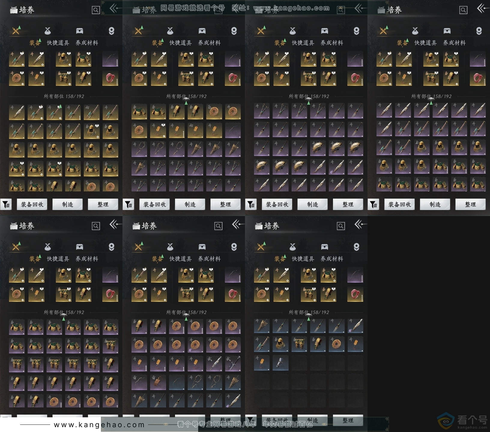Image resolution: width=490 pixels, height=432 pixels.
Task: Select the equipped jade disc slot in the top-left panel
Action: pos(17,78)
